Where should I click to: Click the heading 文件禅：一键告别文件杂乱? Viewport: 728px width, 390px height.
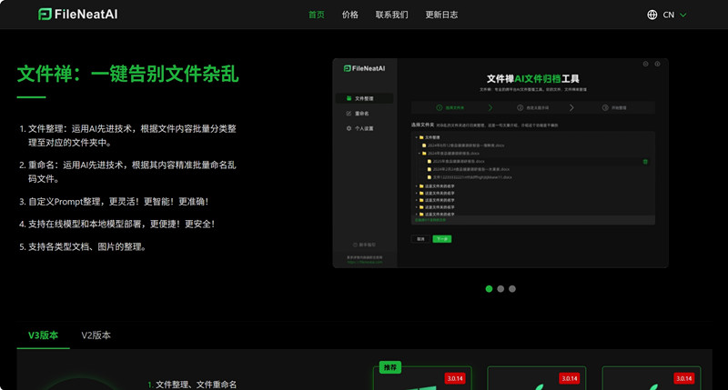[127, 74]
